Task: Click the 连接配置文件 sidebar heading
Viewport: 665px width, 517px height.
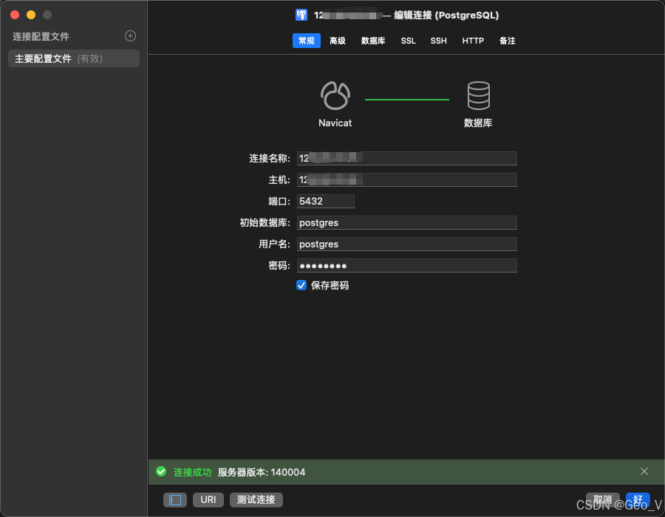Action: tap(41, 36)
